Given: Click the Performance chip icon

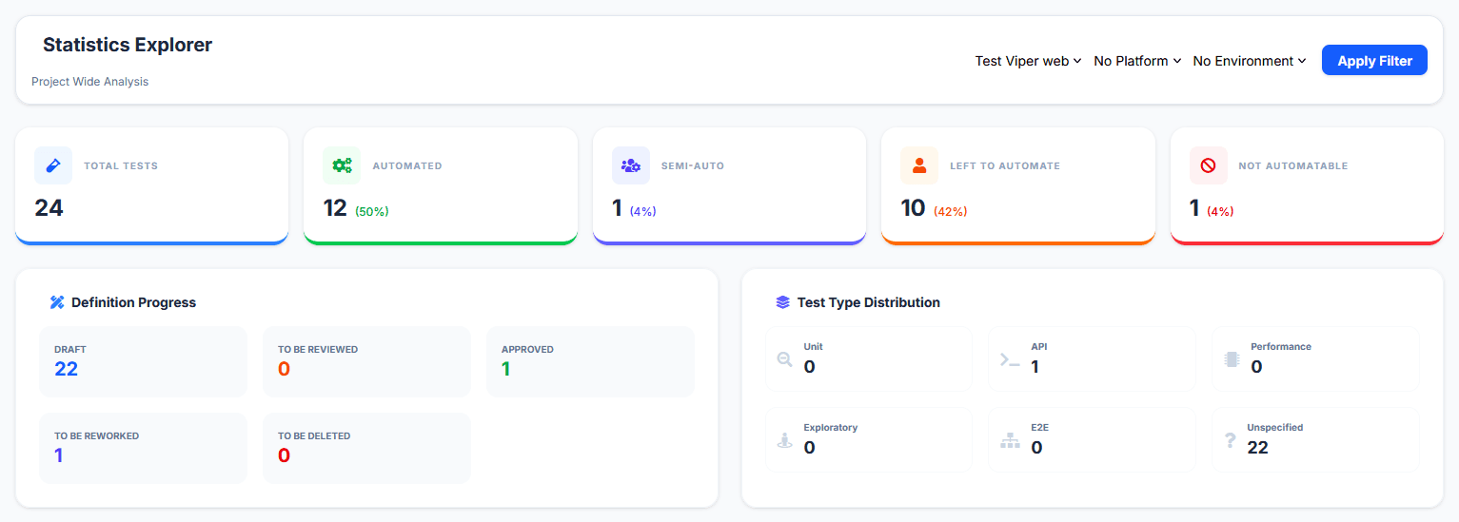Looking at the screenshot, I should pyautogui.click(x=1232, y=359).
